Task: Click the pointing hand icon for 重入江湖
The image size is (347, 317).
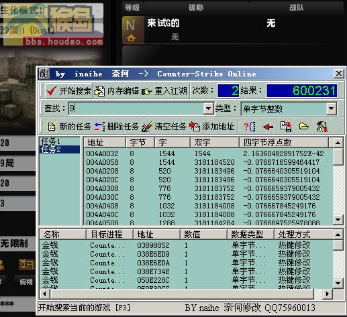Action: 147,91
